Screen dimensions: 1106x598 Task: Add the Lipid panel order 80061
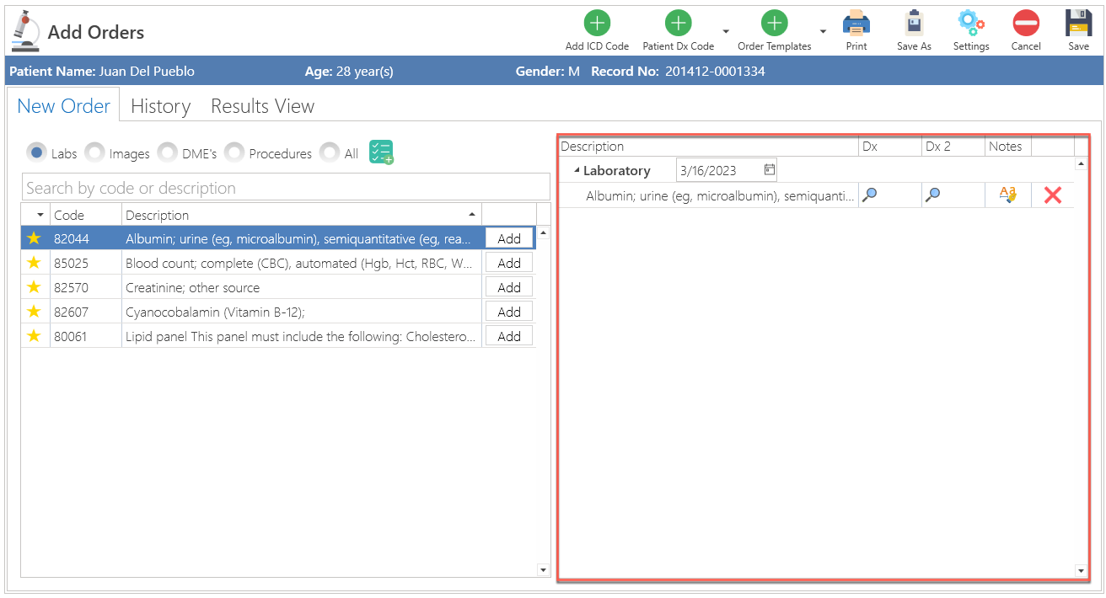pos(508,335)
